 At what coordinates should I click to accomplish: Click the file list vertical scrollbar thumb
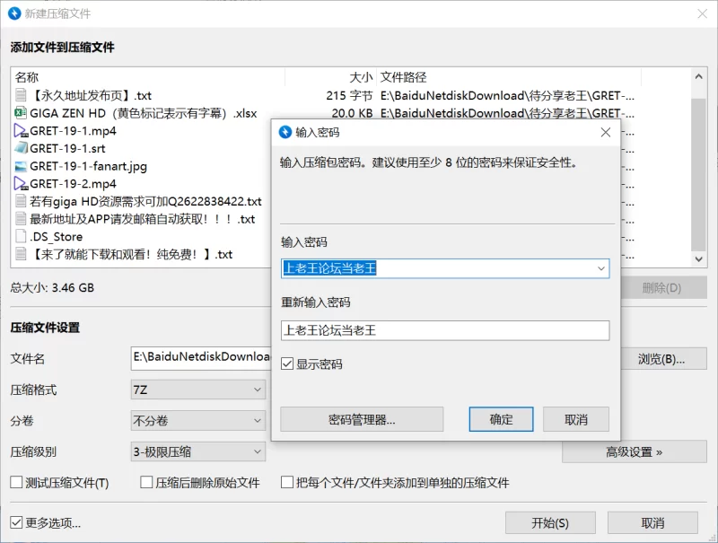pos(698,174)
